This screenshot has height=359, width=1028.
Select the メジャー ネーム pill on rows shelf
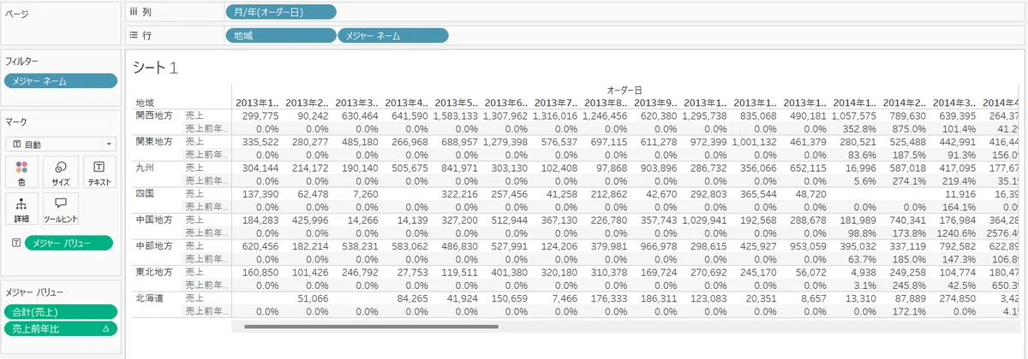click(393, 36)
